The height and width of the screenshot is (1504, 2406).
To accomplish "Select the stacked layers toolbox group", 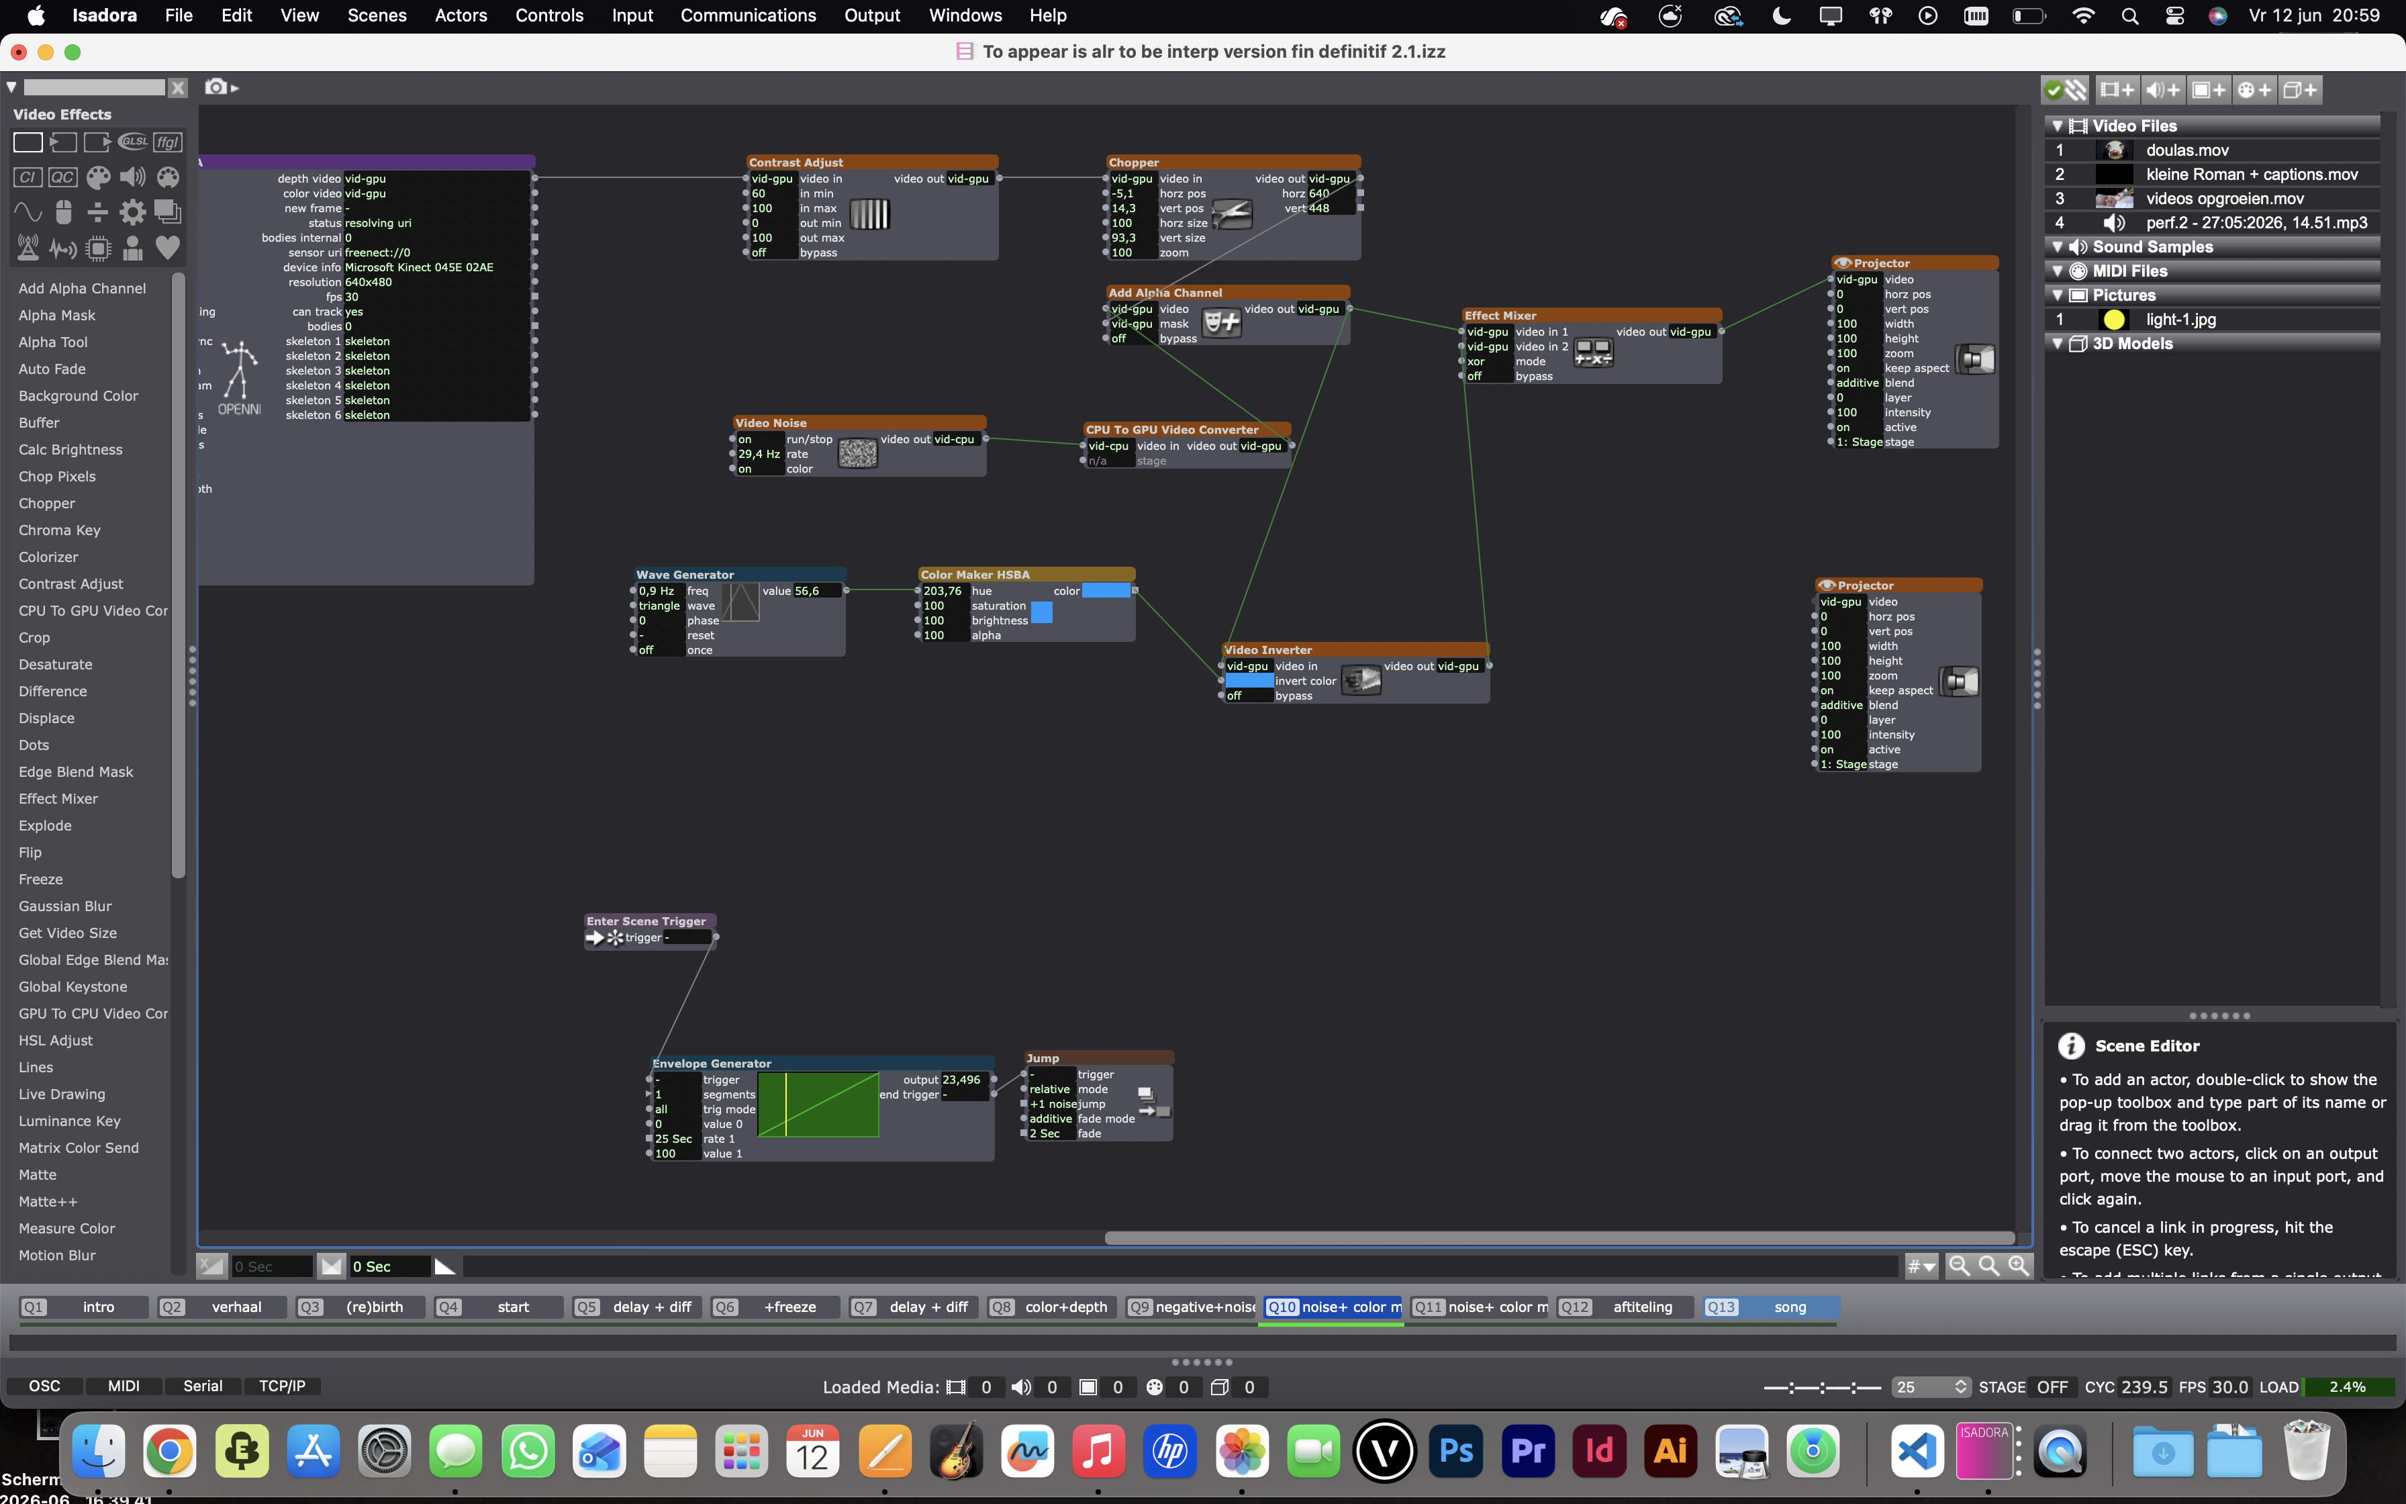I will tap(167, 212).
